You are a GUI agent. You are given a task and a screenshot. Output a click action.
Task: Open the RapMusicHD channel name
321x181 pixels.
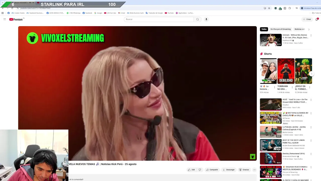pyautogui.click(x=287, y=40)
